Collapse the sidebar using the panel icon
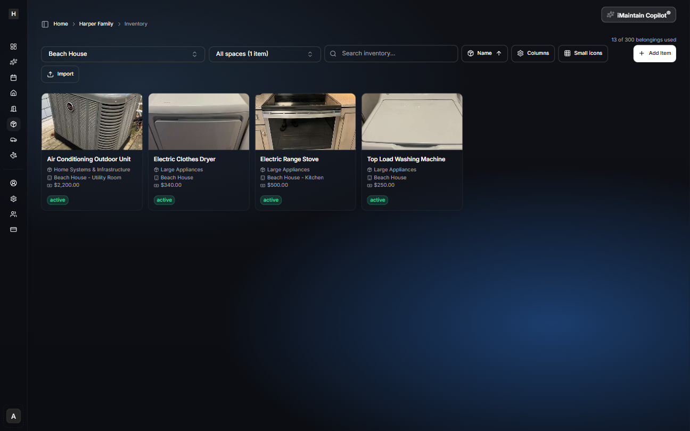 (x=45, y=23)
